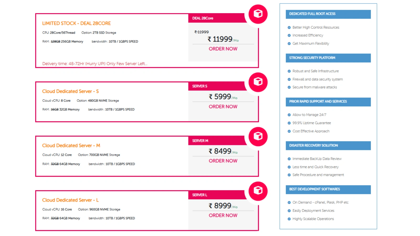Viewport: 420px width, 236px height.
Task: Click checkmark bullet beside Better High Control Resources
Action: coord(289,27)
